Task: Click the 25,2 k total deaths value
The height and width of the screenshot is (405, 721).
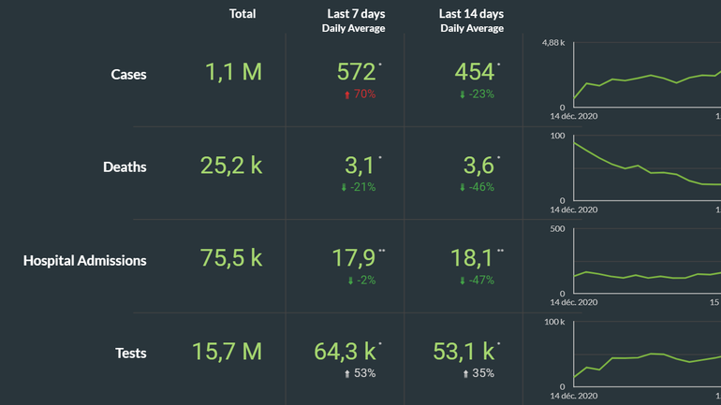Action: 231,166
